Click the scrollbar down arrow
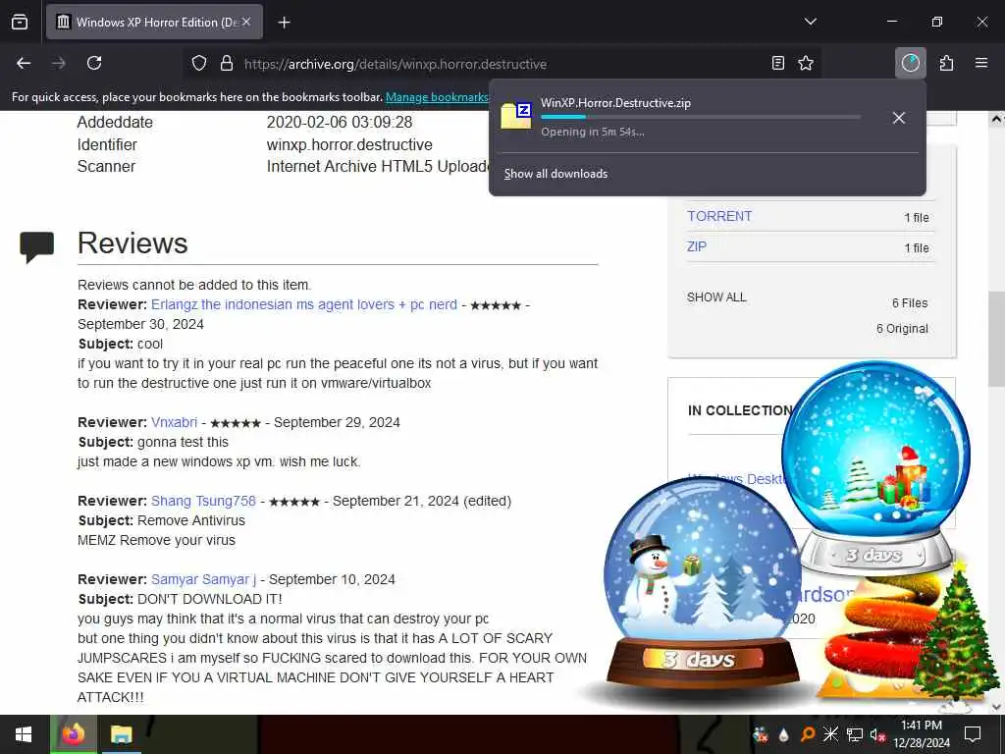 coord(996,707)
